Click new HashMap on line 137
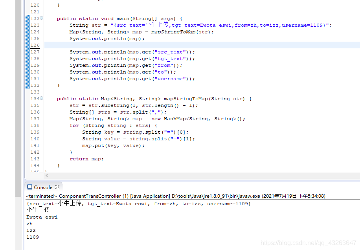Screen dimensions: 360x250 [198, 119]
